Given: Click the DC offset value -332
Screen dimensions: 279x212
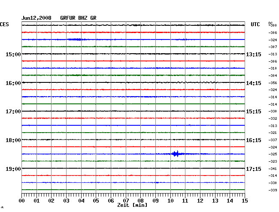Looking at the screenshot, I should tap(273, 118).
